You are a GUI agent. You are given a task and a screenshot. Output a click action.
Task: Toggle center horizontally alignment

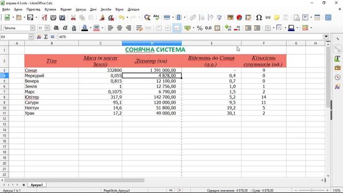pos(120,28)
